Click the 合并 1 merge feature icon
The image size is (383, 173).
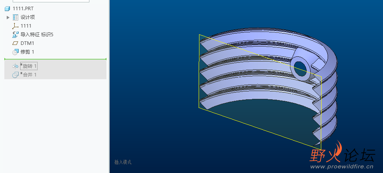[15, 75]
